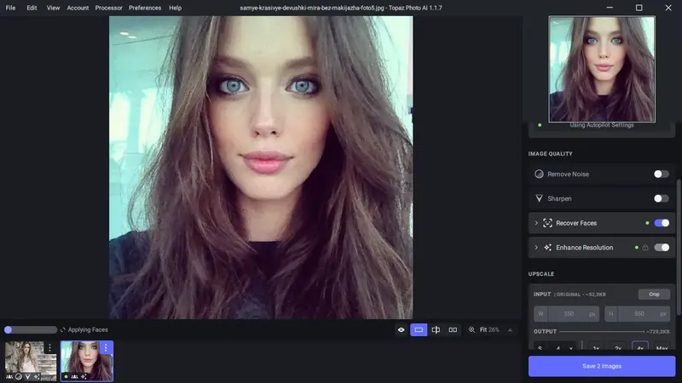Open the Edit menu
This screenshot has width=682, height=383.
(32, 8)
